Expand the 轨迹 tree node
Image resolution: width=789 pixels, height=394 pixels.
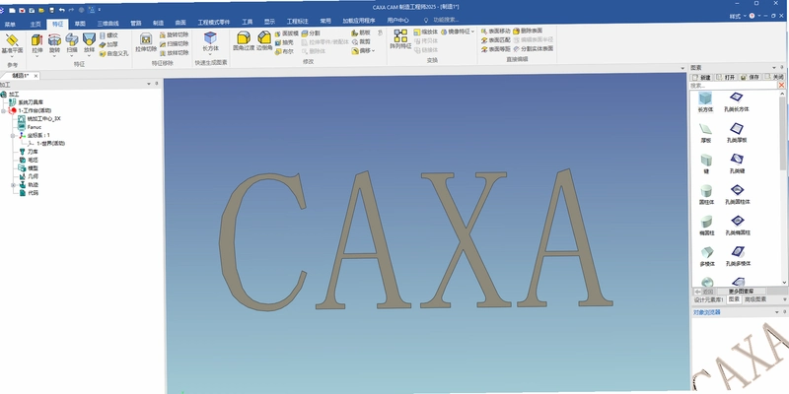(x=13, y=185)
